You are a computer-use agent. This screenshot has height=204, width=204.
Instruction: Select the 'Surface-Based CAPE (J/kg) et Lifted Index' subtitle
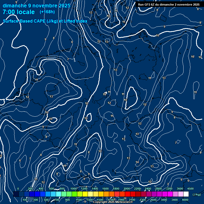click(45, 21)
